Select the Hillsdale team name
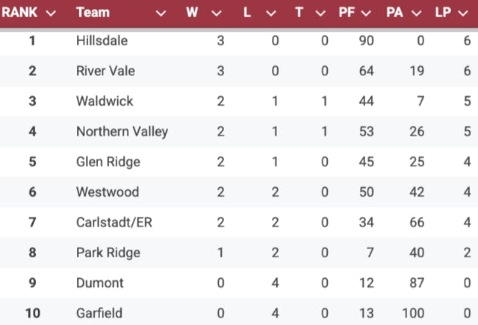Viewport: 478px width, 325px height. 102,40
